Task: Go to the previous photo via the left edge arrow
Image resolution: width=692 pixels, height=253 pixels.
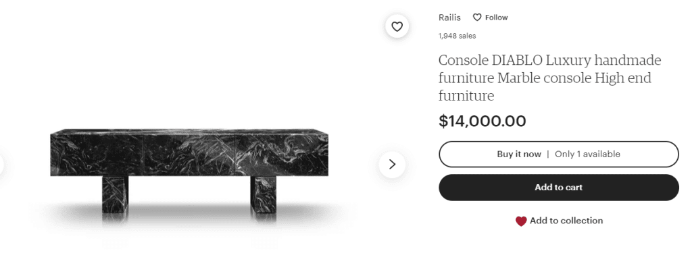Action: [1, 165]
